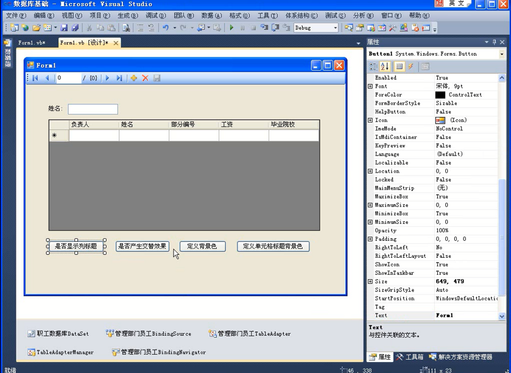
Task: Expand the MaximumSize property
Action: click(x=370, y=205)
